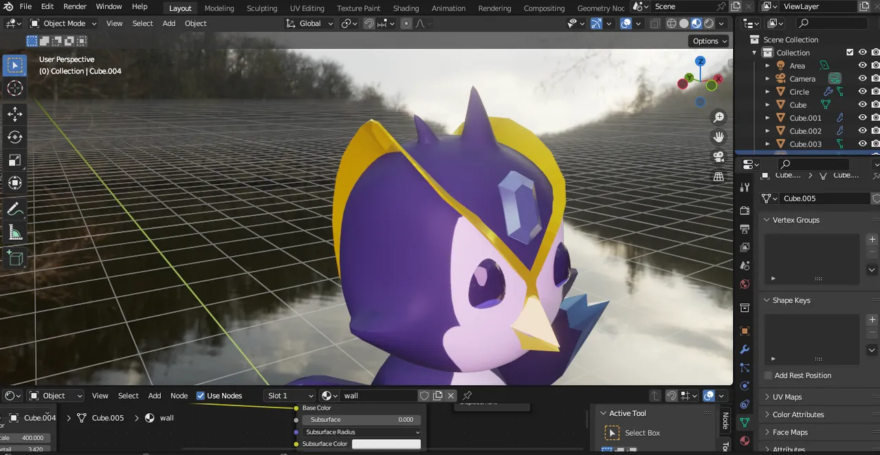Select rendered viewport shading
The image size is (880, 455).
tap(709, 23)
